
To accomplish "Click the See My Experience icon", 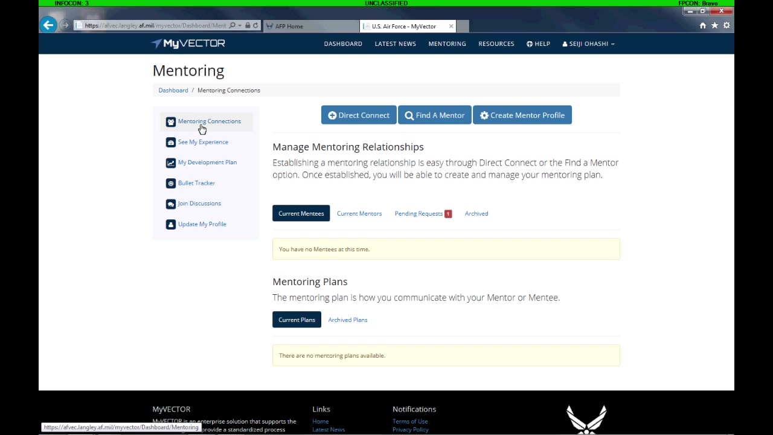I will pyautogui.click(x=171, y=143).
